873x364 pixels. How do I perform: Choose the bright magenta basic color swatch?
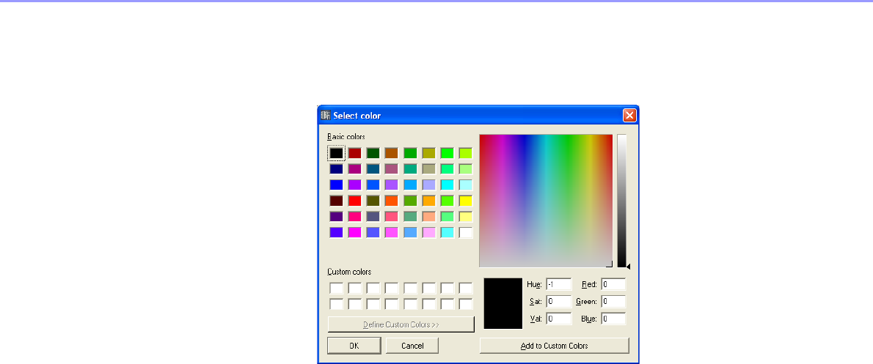click(354, 232)
